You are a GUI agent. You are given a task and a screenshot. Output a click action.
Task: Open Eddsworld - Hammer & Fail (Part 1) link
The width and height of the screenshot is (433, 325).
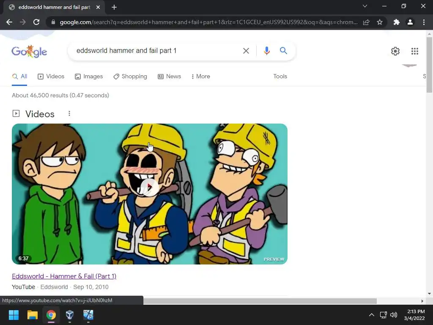tap(64, 276)
